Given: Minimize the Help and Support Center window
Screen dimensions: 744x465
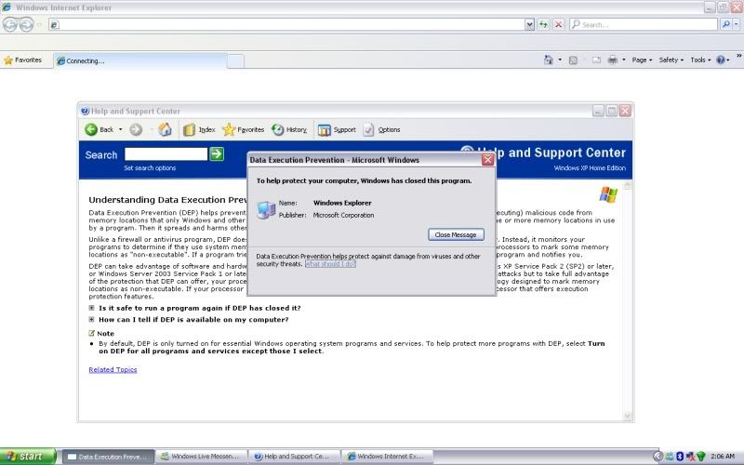Looking at the screenshot, I should [x=598, y=111].
